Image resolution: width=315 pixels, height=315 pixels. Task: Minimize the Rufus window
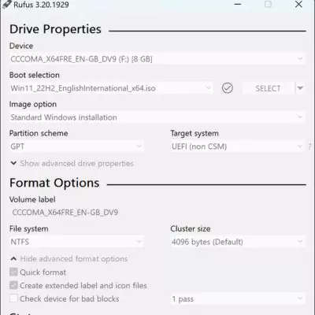click(x=238, y=4)
